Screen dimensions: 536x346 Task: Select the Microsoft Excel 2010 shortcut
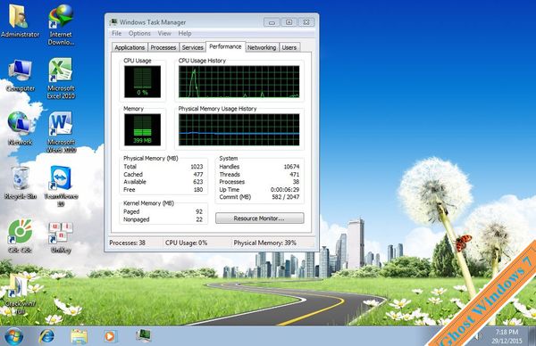click(x=61, y=78)
